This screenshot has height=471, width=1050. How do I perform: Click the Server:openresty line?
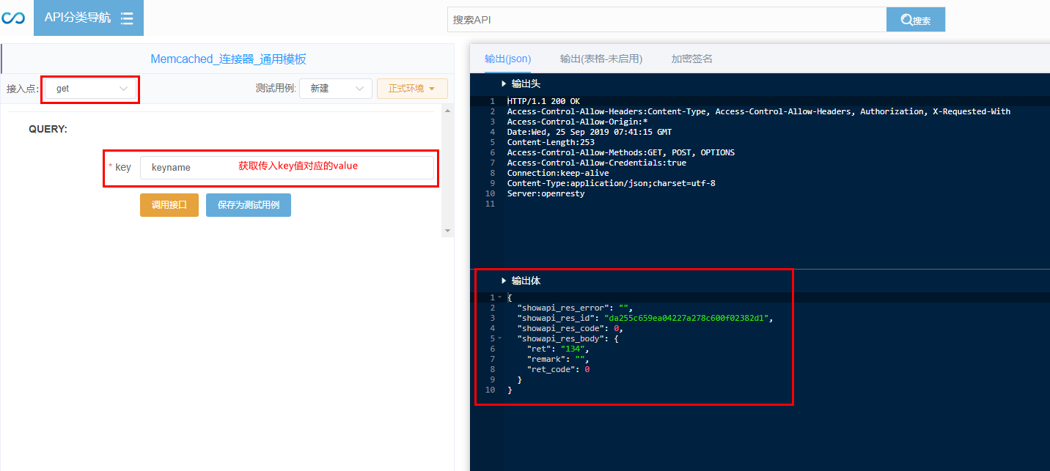(546, 193)
